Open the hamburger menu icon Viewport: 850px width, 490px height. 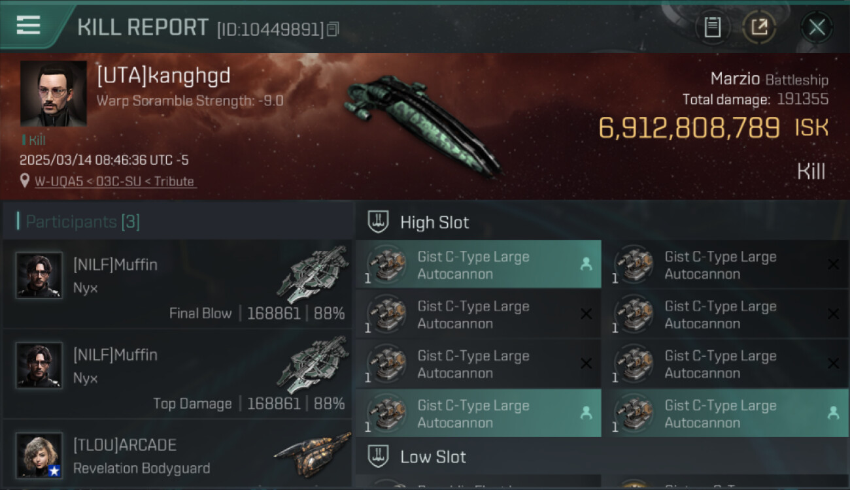[x=28, y=26]
